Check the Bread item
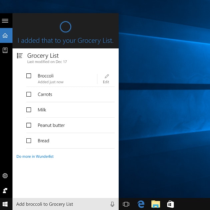The width and height of the screenshot is (210, 210). pos(29,141)
